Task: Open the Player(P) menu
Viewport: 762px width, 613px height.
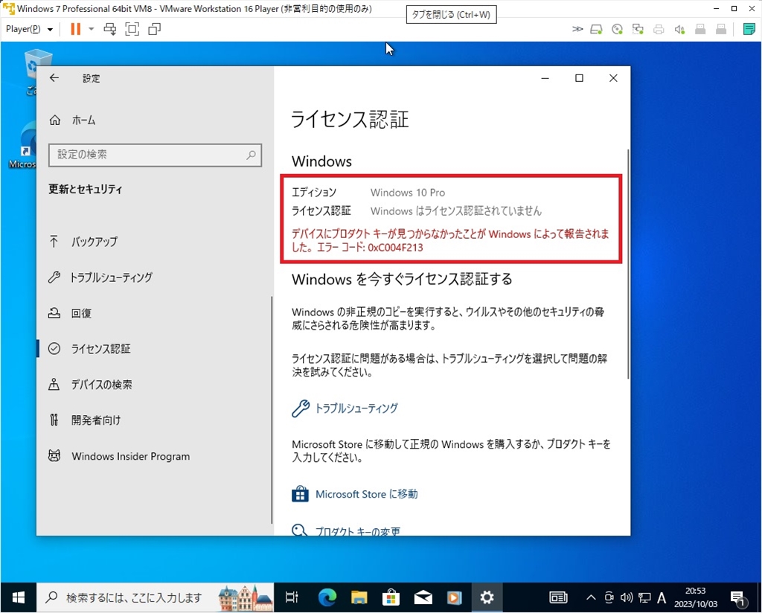Action: tap(29, 29)
